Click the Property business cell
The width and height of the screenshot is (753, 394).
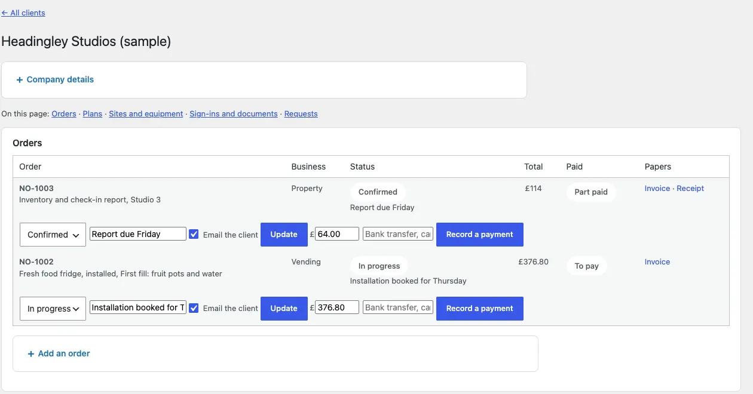click(x=307, y=188)
